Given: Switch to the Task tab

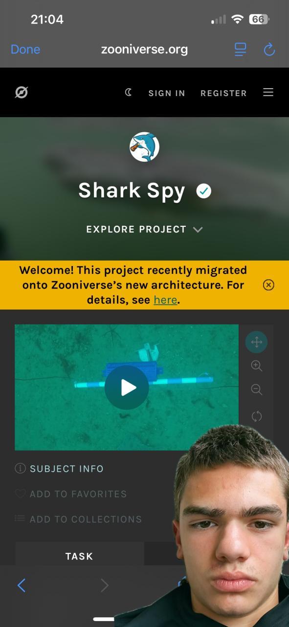Looking at the screenshot, I should pos(79,556).
